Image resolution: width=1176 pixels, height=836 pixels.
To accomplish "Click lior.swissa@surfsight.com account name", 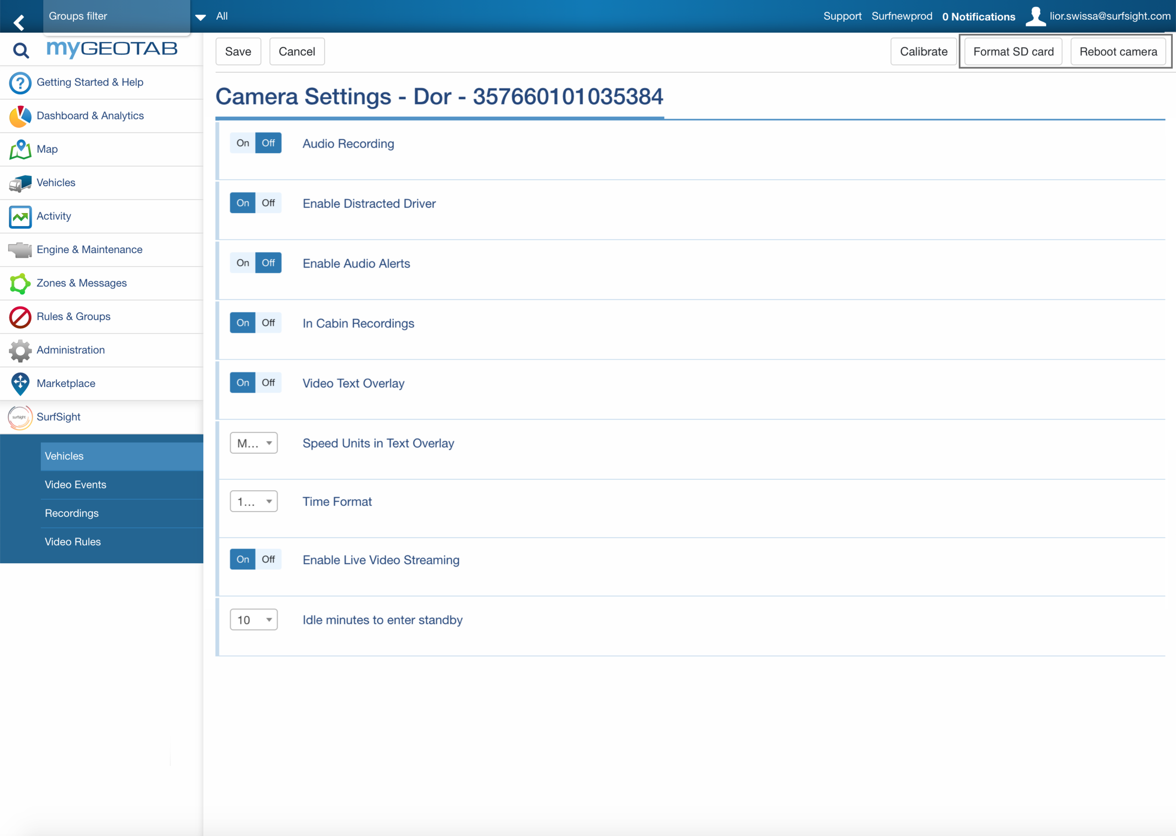I will point(1110,16).
